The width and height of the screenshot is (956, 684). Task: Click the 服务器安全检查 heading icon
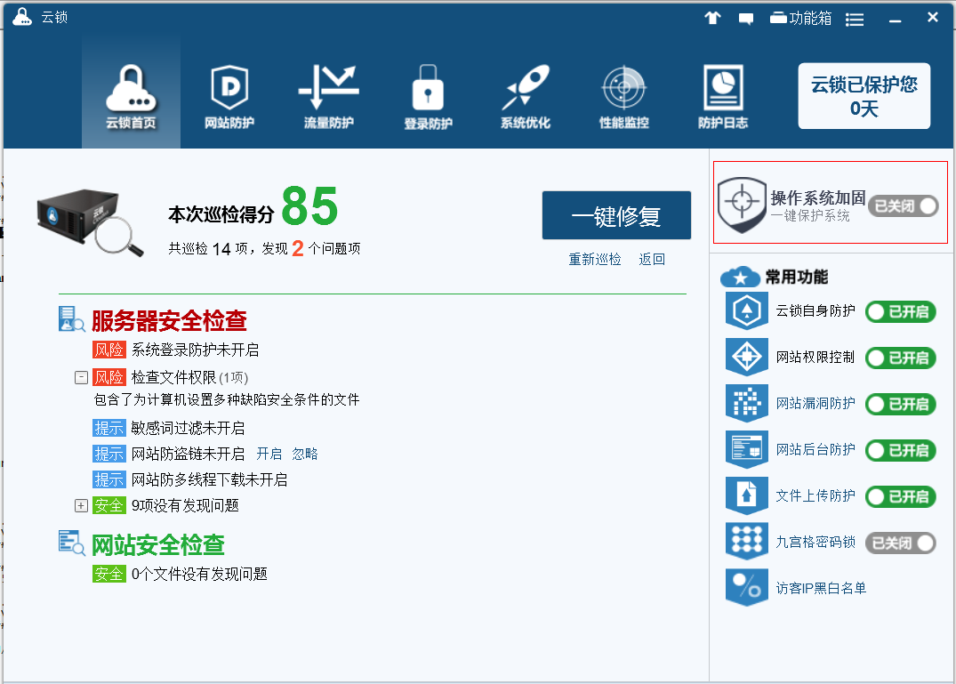(x=71, y=318)
